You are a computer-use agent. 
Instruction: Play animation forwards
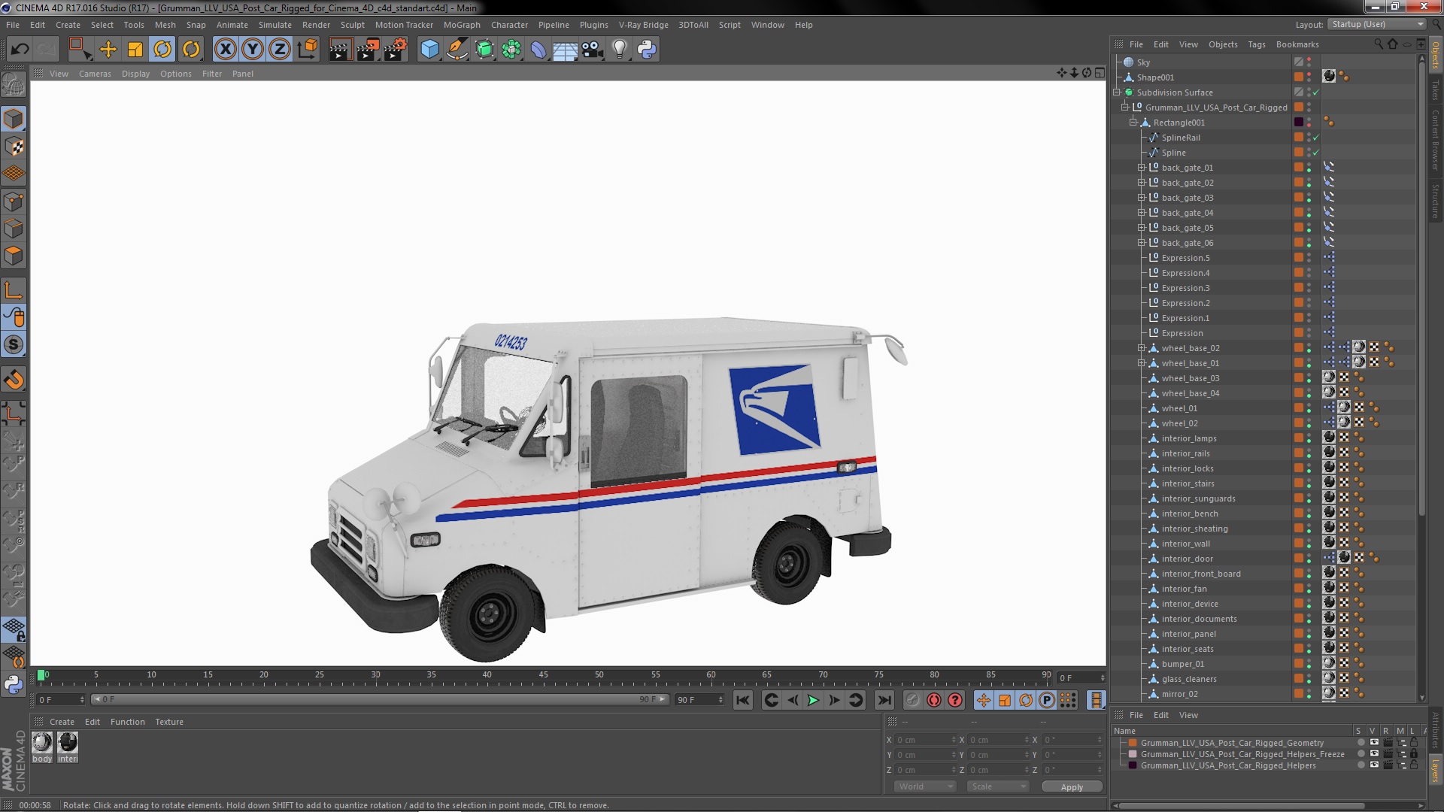pos(813,700)
